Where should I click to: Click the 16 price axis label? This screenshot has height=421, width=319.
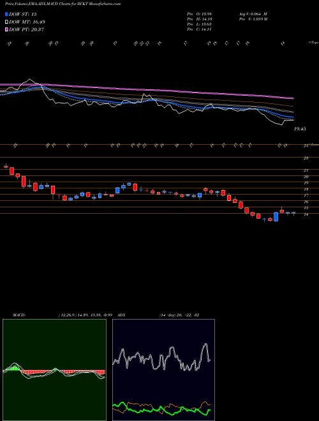pyautogui.click(x=306, y=202)
